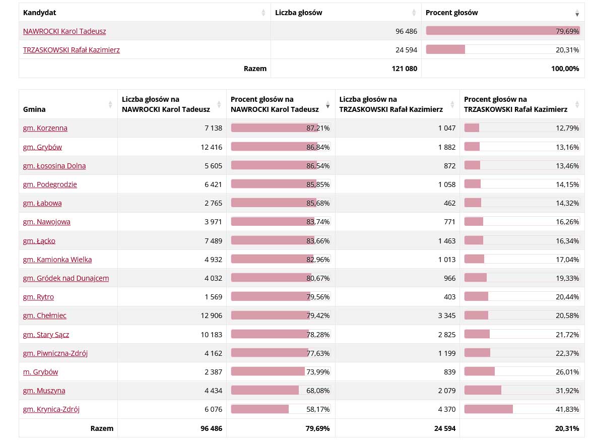The height and width of the screenshot is (440, 591).
Task: Click the Gmina column header text
Action: [34, 109]
